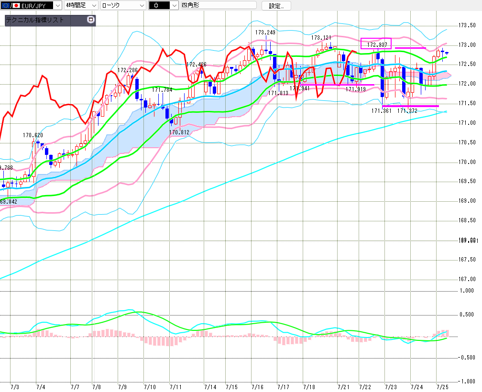482x392 pixels.
Task: Click the 169.00 price axis value
Action: coord(467,201)
